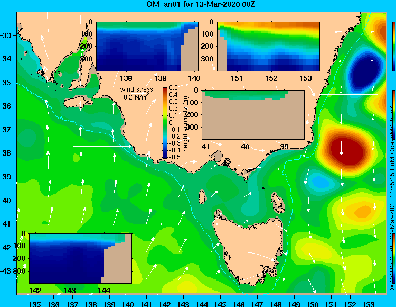Select the -36 latitude label
Viewport: 396px width, 307px height.
6,106
